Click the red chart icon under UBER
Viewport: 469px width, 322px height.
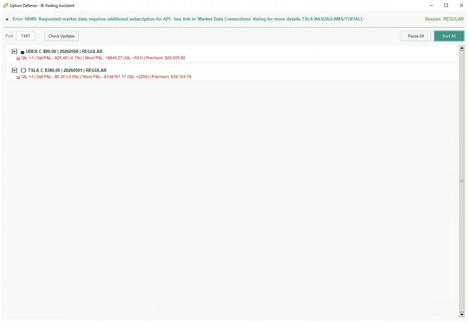(x=18, y=59)
